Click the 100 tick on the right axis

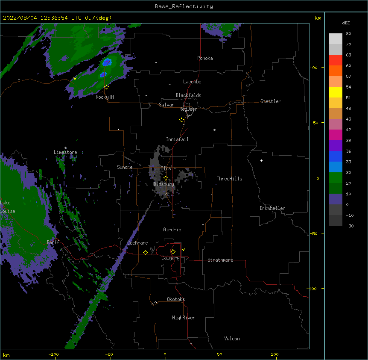(x=313, y=68)
